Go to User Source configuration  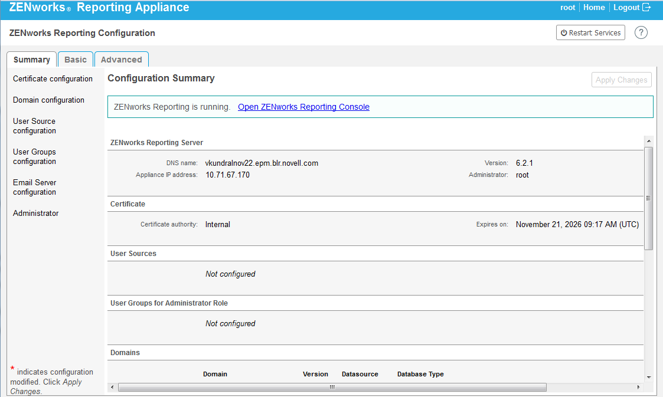tap(34, 126)
